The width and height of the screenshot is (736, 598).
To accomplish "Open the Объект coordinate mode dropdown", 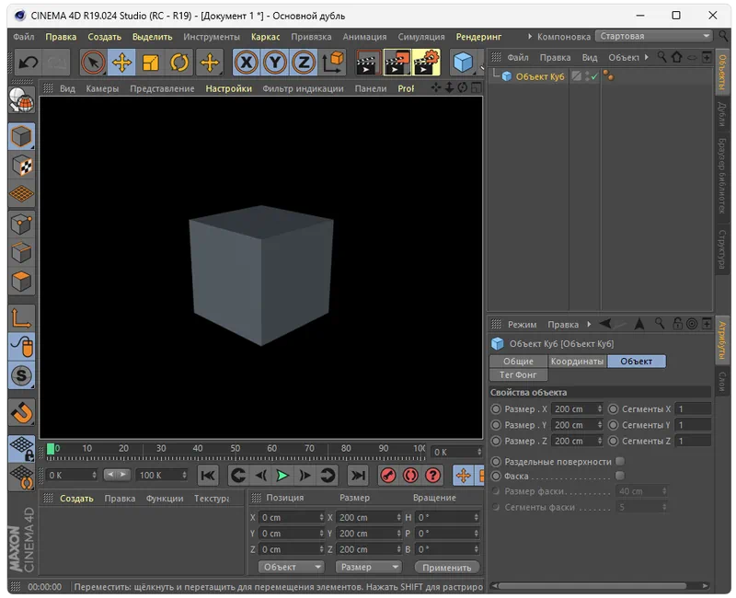I will click(291, 567).
